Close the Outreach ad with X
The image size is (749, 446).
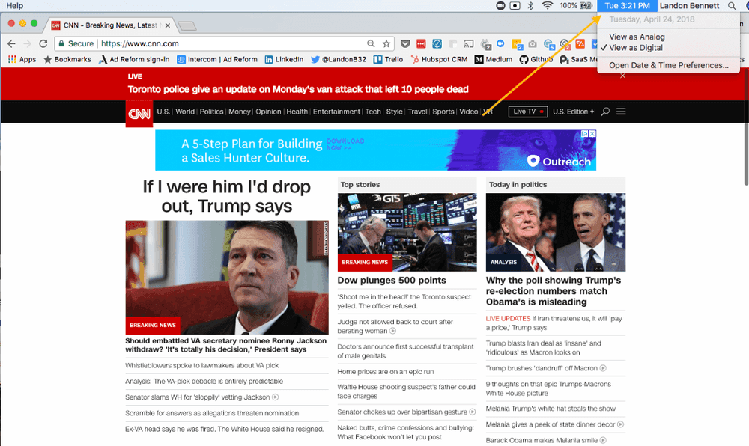pos(592,134)
